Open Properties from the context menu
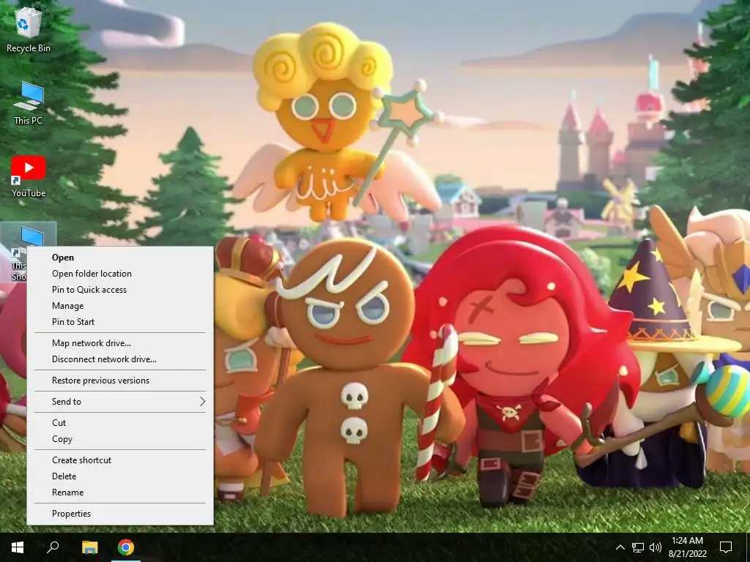This screenshot has height=562, width=750. coord(119,513)
